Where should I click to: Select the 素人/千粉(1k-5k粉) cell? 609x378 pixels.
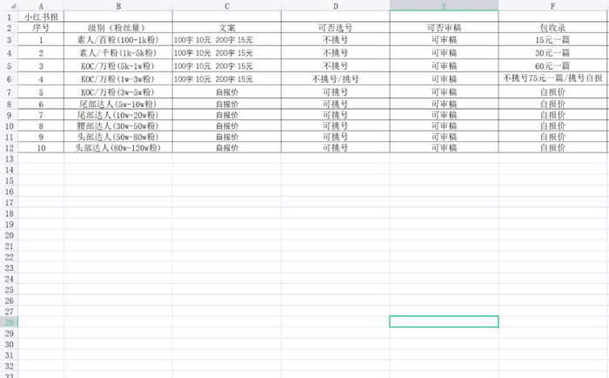tap(118, 53)
